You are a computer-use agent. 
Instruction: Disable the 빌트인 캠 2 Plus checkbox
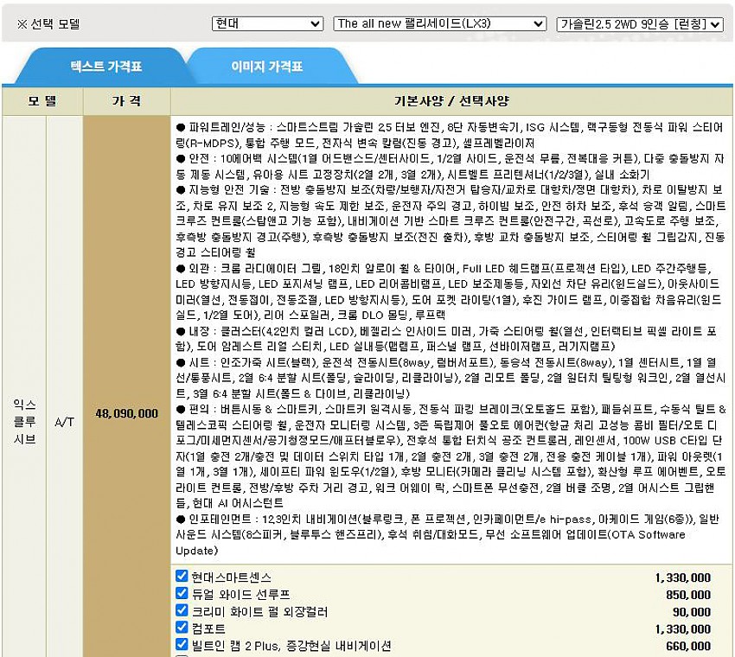click(x=182, y=645)
